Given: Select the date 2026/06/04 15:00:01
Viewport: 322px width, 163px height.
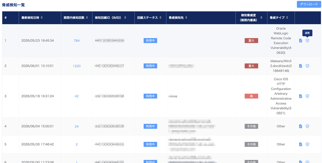Looking at the screenshot, I should point(38,127).
